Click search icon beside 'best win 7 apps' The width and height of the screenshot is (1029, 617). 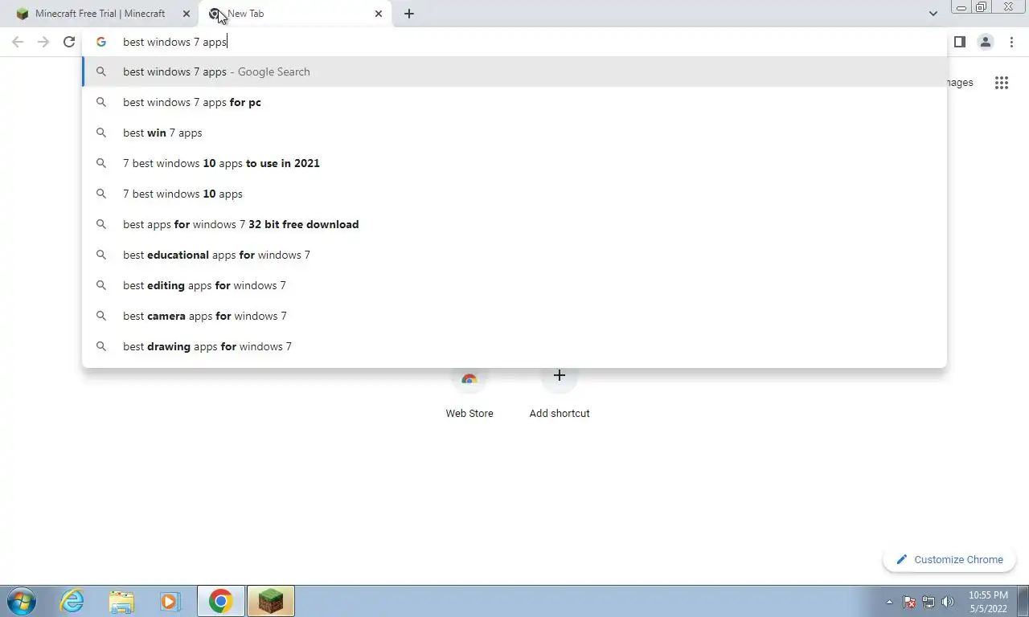[101, 133]
